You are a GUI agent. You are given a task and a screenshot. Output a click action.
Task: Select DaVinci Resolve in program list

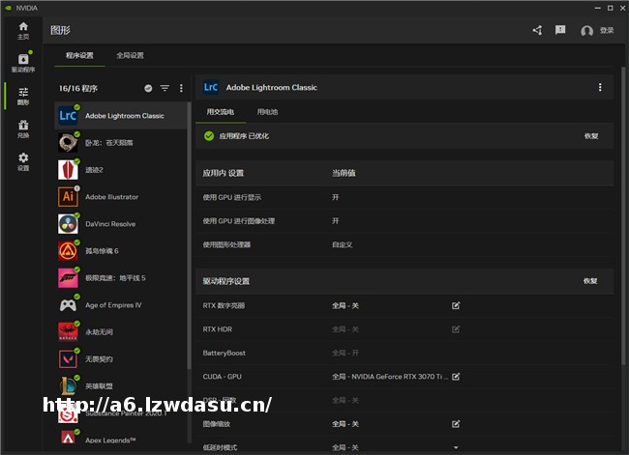tap(110, 223)
